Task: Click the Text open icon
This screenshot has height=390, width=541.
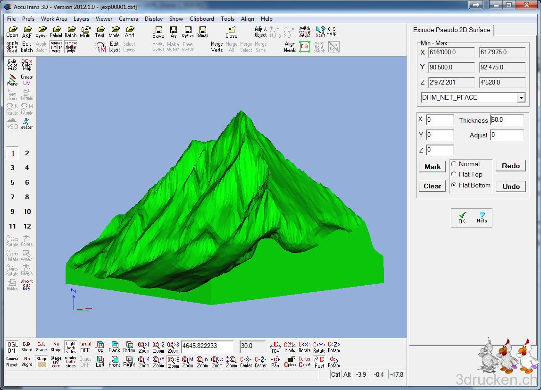Action: click(x=100, y=32)
